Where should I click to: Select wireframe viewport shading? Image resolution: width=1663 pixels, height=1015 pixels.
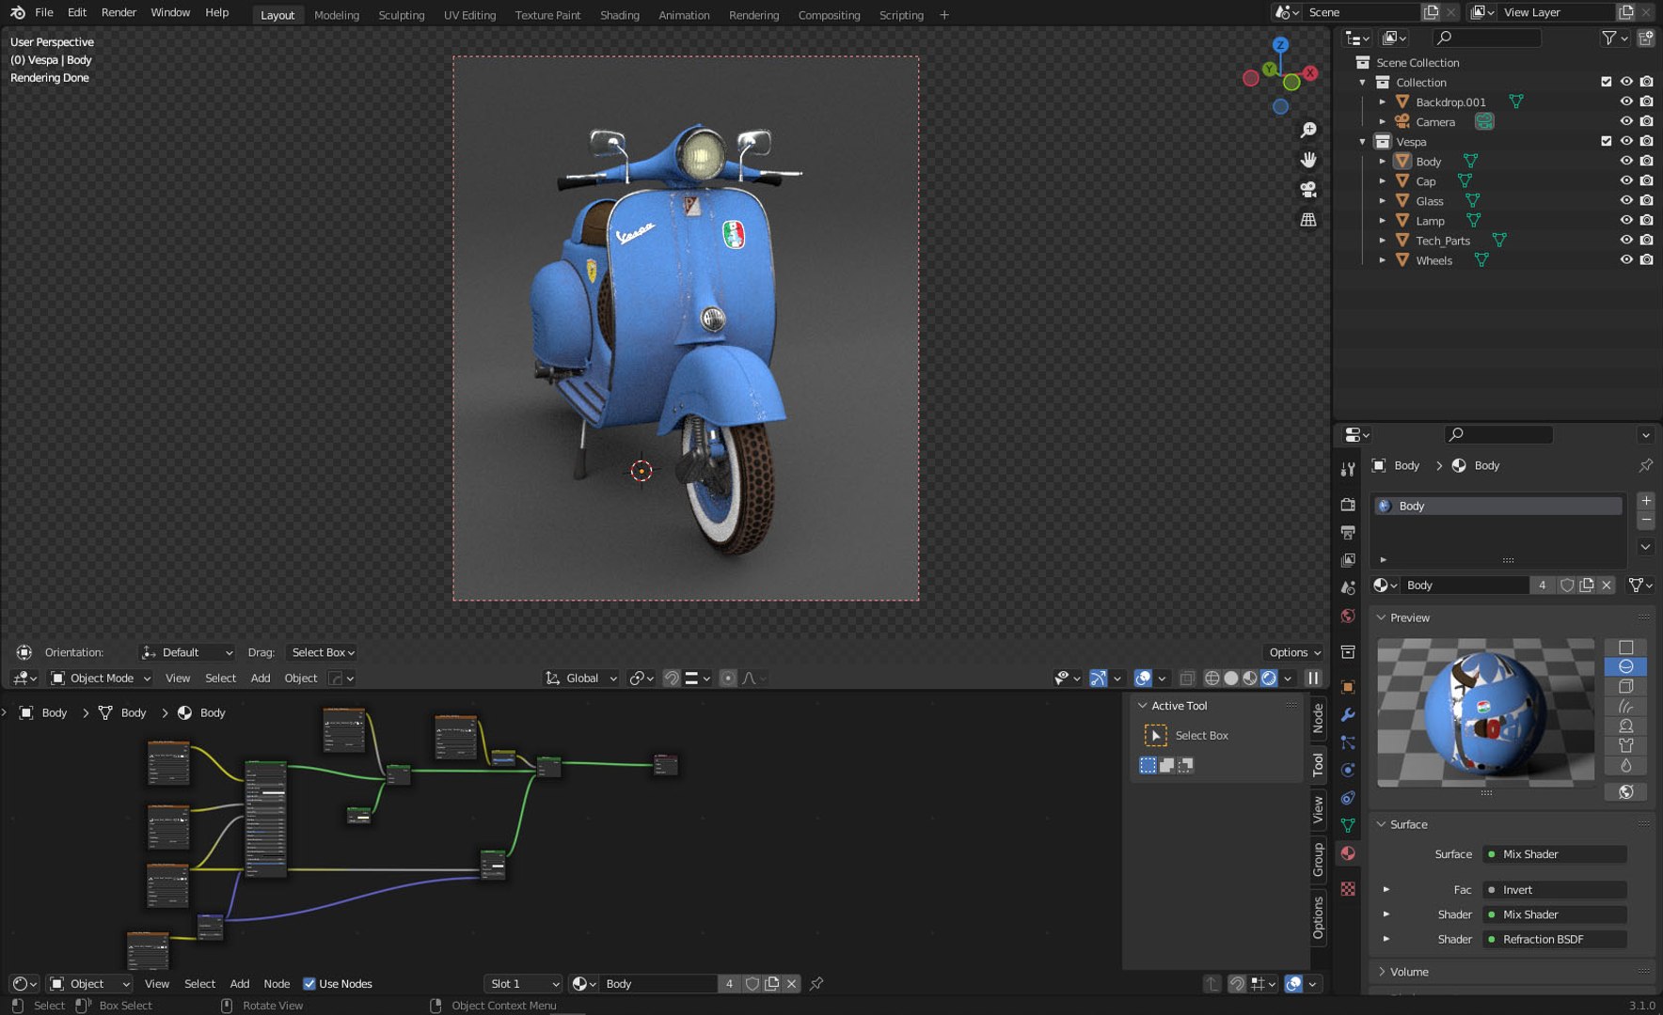click(x=1212, y=679)
